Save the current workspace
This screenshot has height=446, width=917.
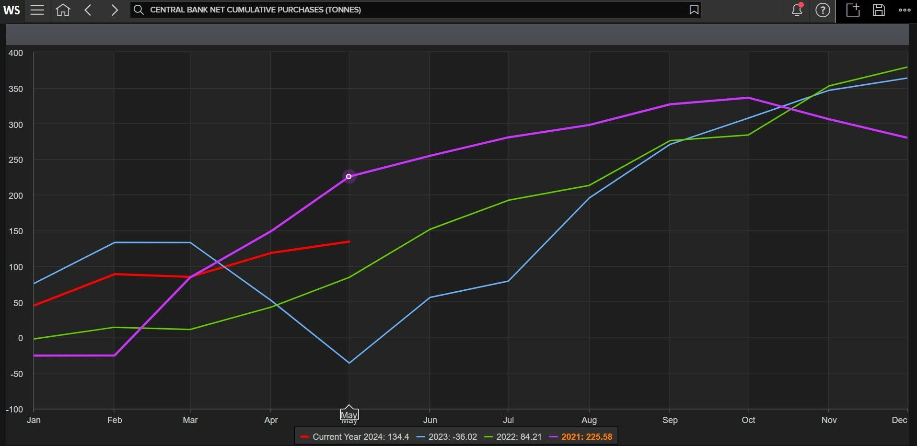click(879, 10)
